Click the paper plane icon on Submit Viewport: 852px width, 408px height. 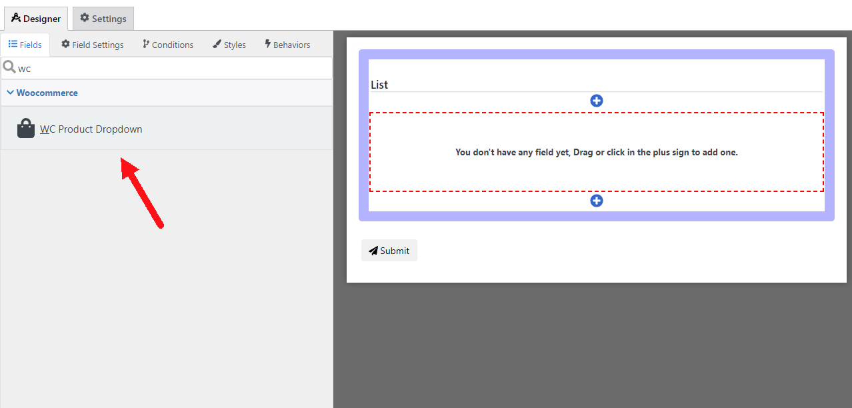click(373, 251)
